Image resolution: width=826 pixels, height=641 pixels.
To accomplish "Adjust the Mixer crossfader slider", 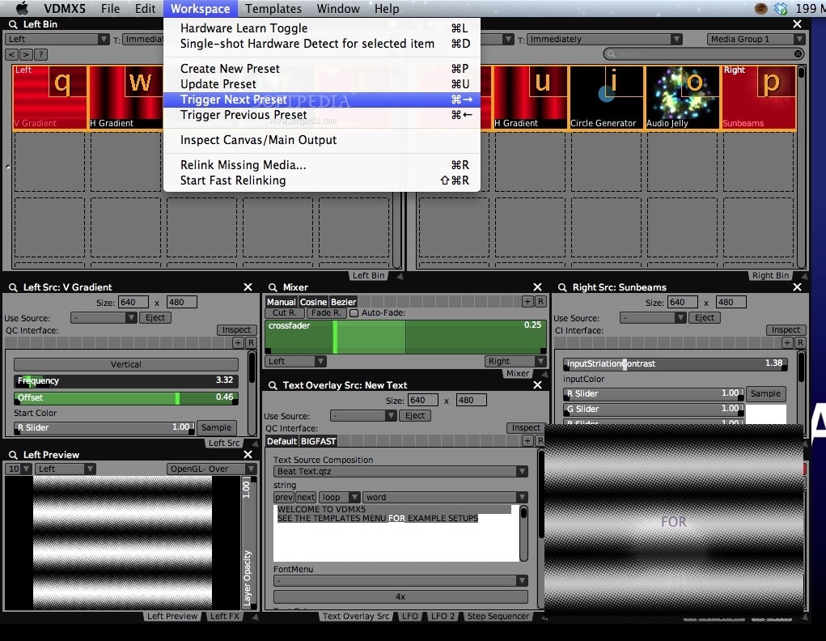I will pos(405,337).
